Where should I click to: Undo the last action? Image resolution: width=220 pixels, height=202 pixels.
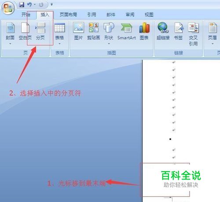pos(29,4)
